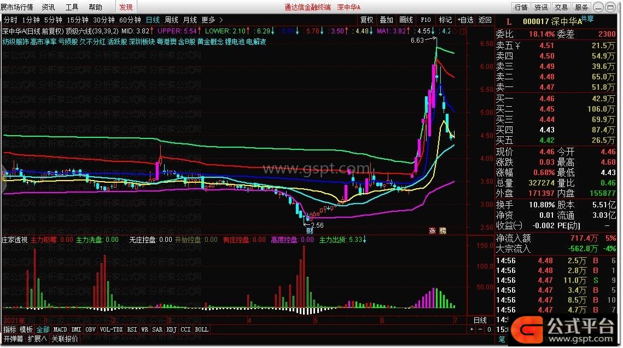This screenshot has height=348, width=623.
Task: Click the diamond icon after the MA values
Action: coord(455,31)
